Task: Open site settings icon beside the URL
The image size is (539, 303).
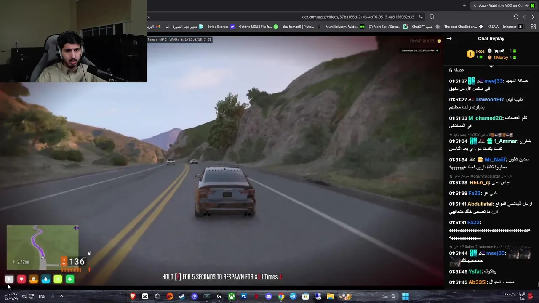Action: pos(421,17)
